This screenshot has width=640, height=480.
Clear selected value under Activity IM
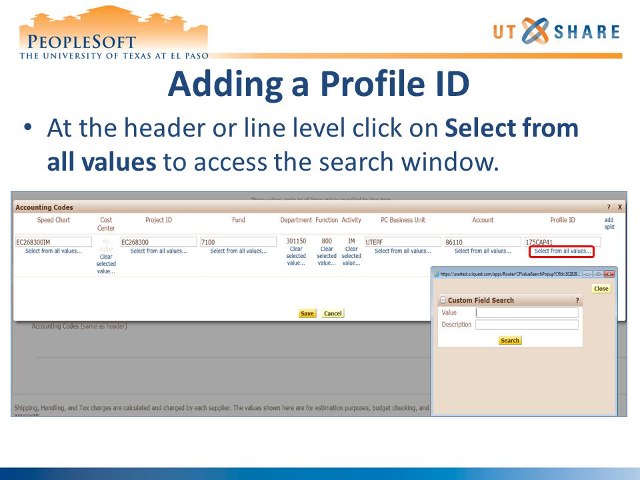[351, 256]
